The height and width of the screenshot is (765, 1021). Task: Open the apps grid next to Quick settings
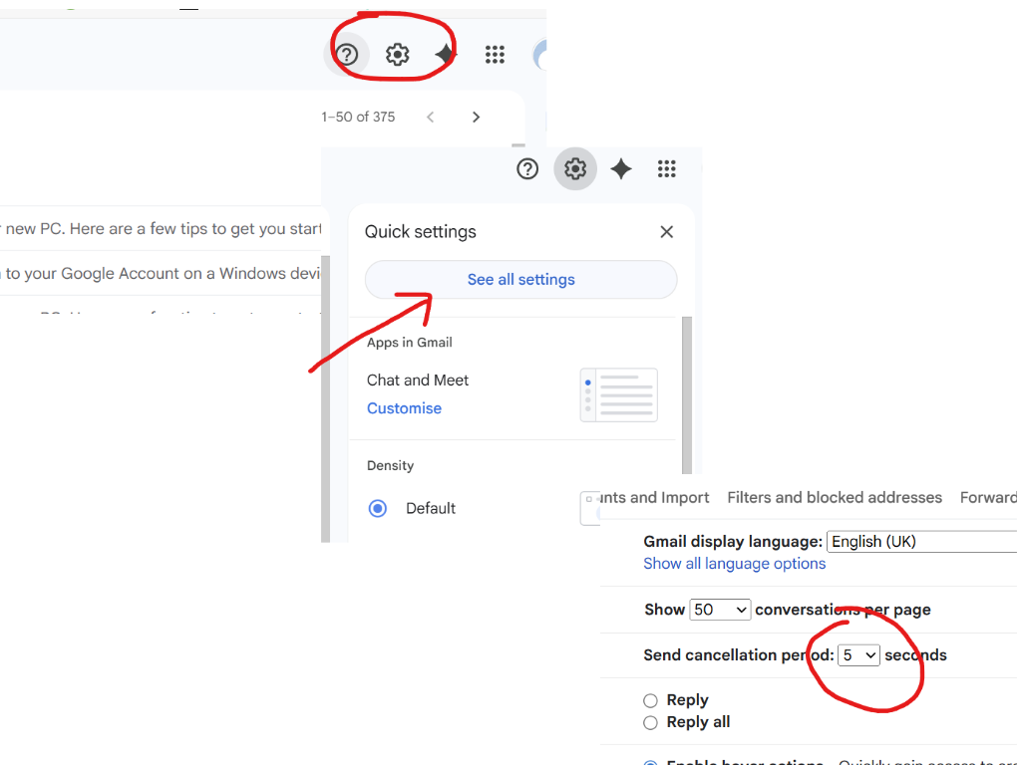pyautogui.click(x=666, y=168)
